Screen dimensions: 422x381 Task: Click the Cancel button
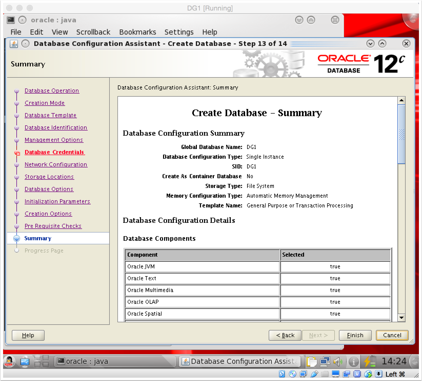392,335
